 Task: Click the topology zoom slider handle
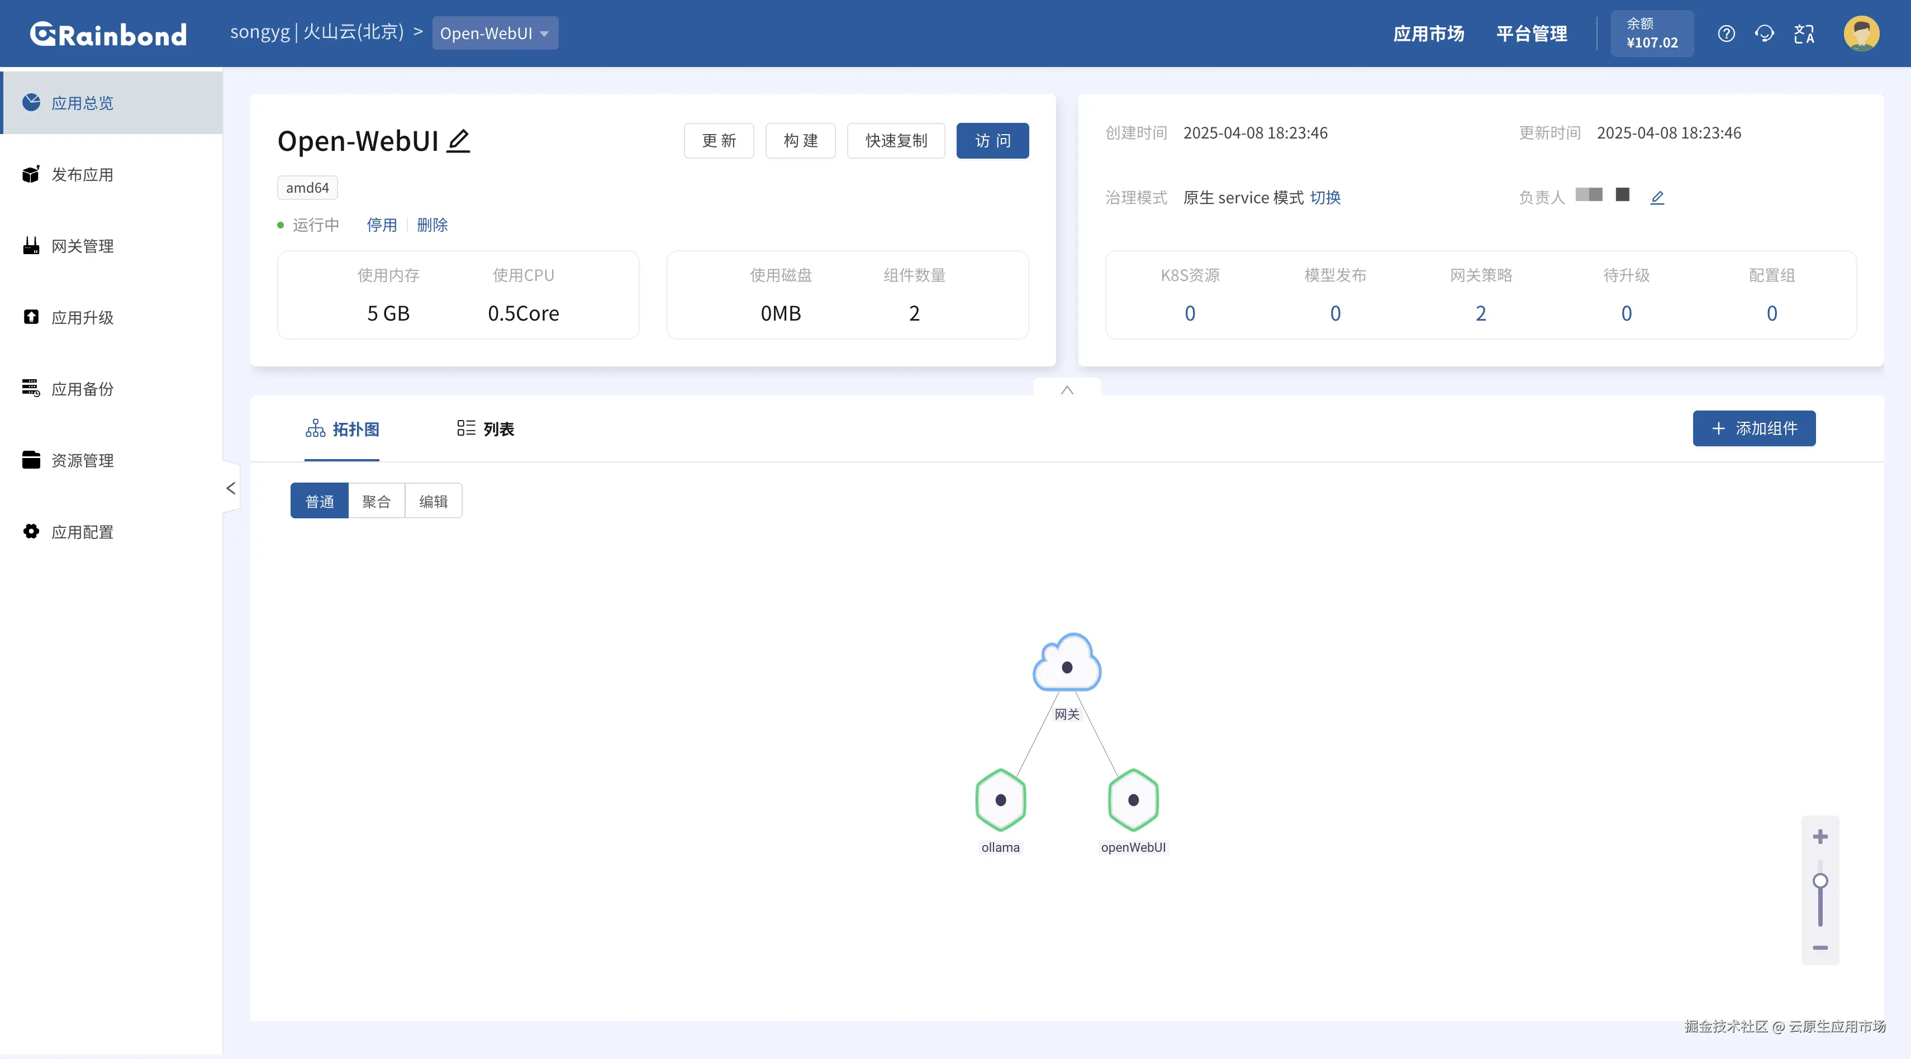click(x=1820, y=881)
